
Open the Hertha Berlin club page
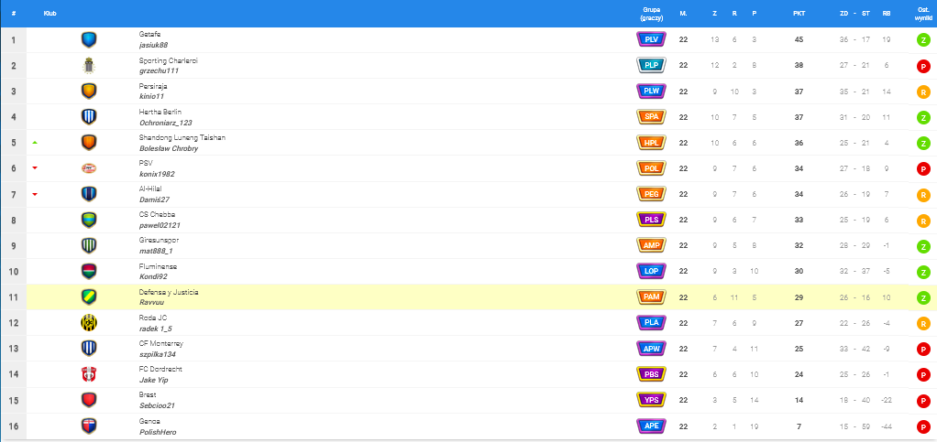pyautogui.click(x=160, y=112)
